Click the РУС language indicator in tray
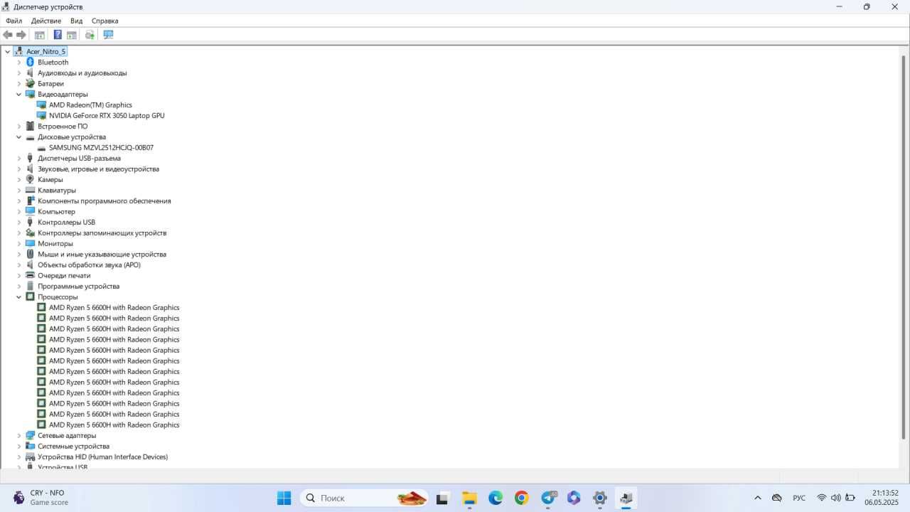 coord(799,498)
